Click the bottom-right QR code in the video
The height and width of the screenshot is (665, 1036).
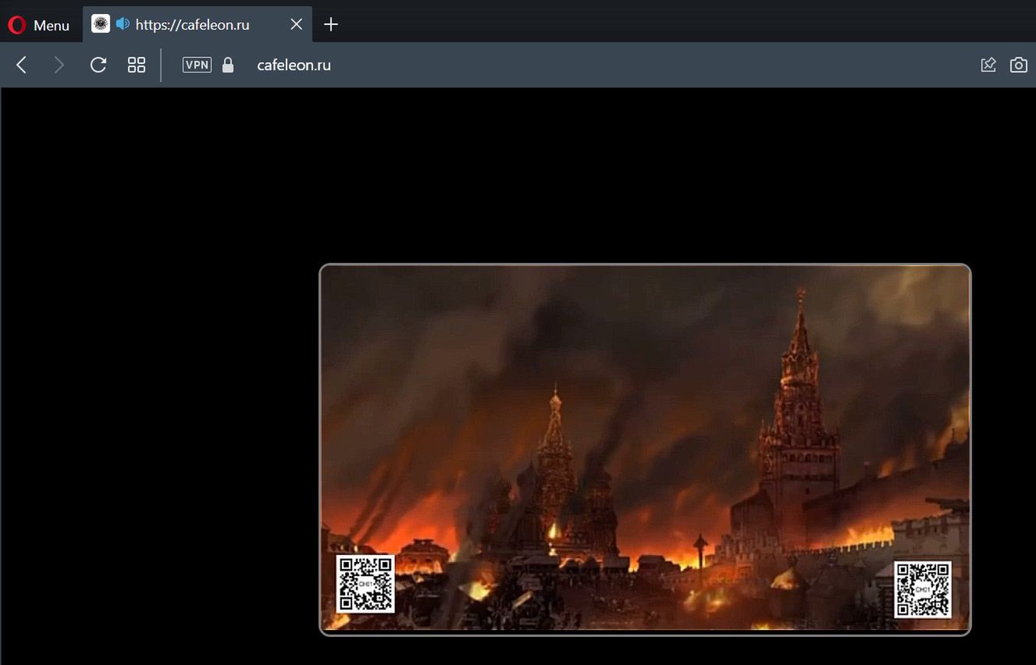pyautogui.click(x=923, y=588)
